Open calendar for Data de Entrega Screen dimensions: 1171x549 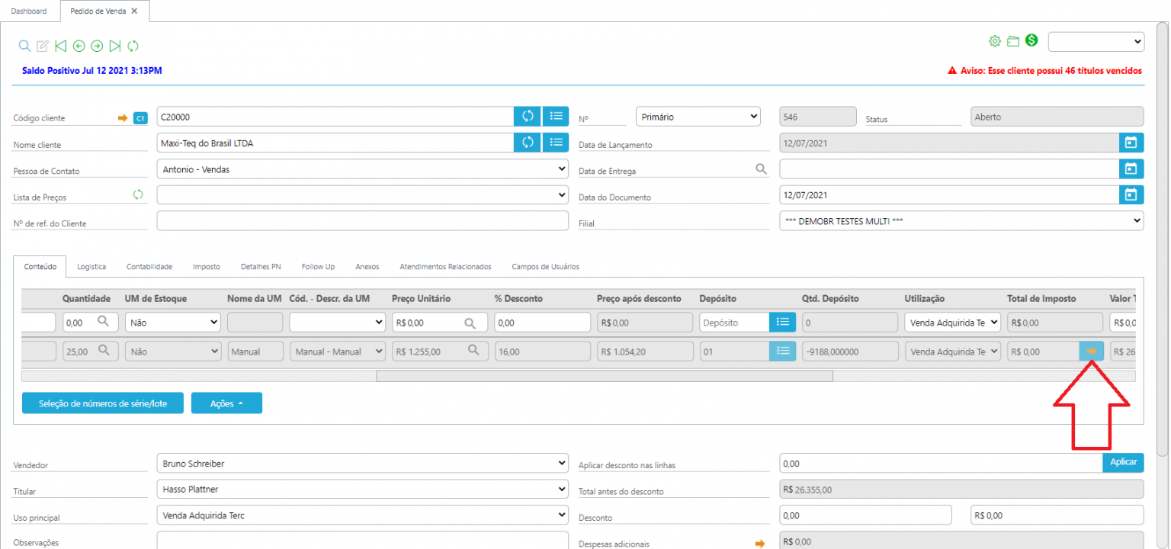point(1131,169)
